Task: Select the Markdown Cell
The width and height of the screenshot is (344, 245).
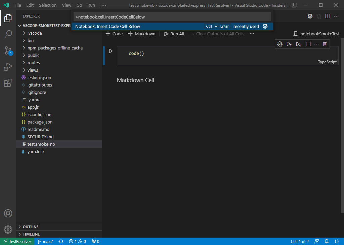Action: 135,80
